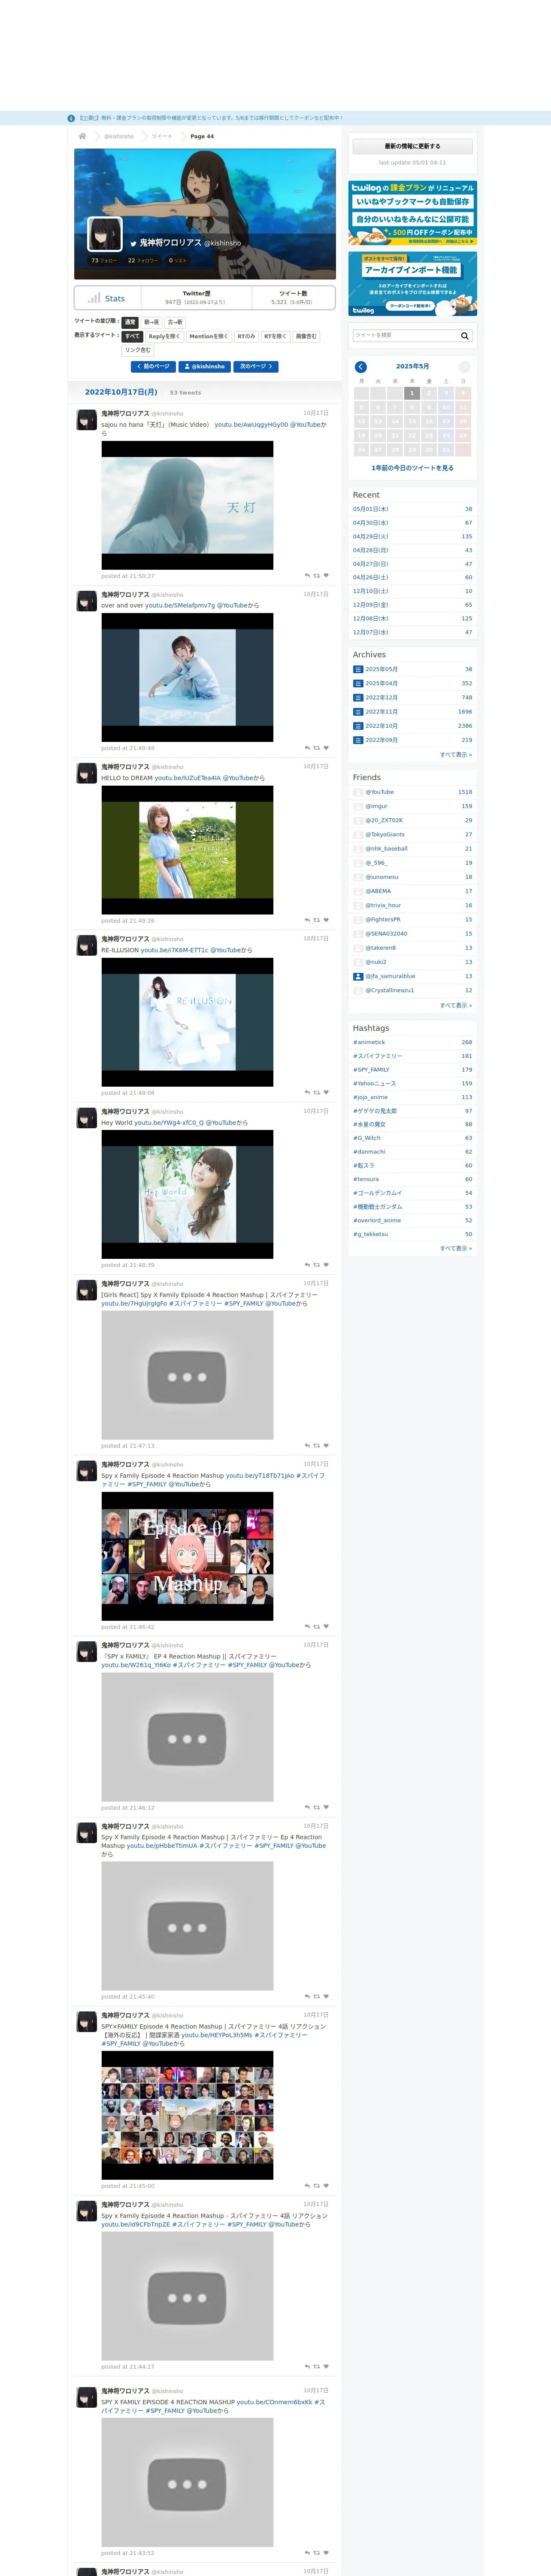Open the 2022年10月 archive list icon
551x2576 pixels.
click(x=358, y=726)
